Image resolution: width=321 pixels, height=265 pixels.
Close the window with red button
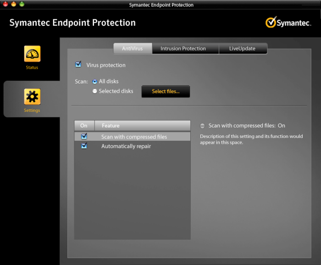tap(6, 4)
